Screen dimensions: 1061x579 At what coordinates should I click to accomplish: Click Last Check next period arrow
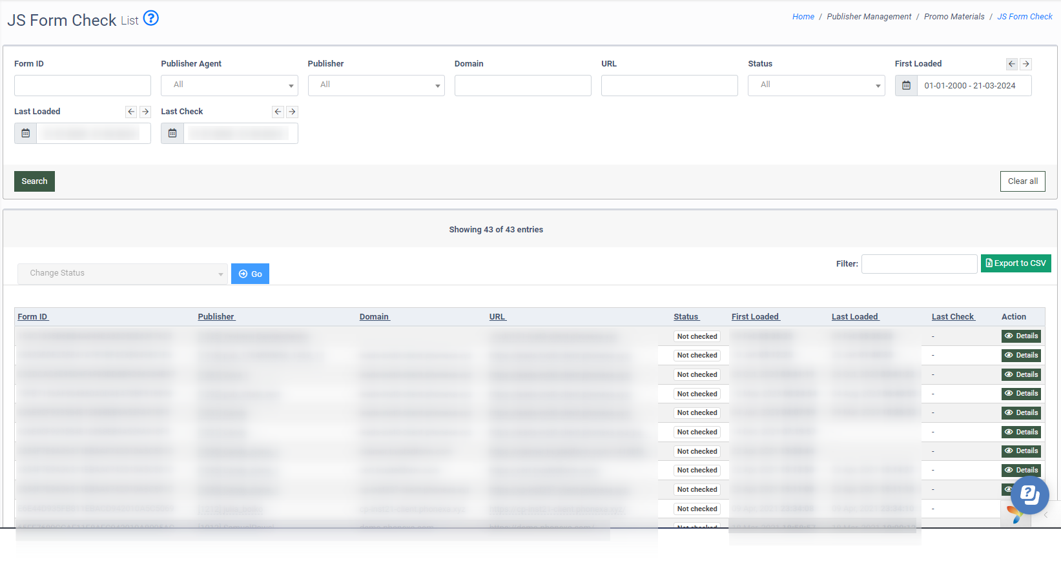pyautogui.click(x=293, y=112)
